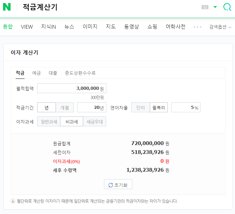Image resolution: width=235 pixels, height=214 pixels.
Task: Select the 어학사전 tab
Action: coord(176,27)
